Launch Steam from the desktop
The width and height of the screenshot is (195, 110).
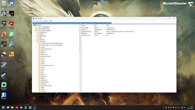click(x=4, y=75)
